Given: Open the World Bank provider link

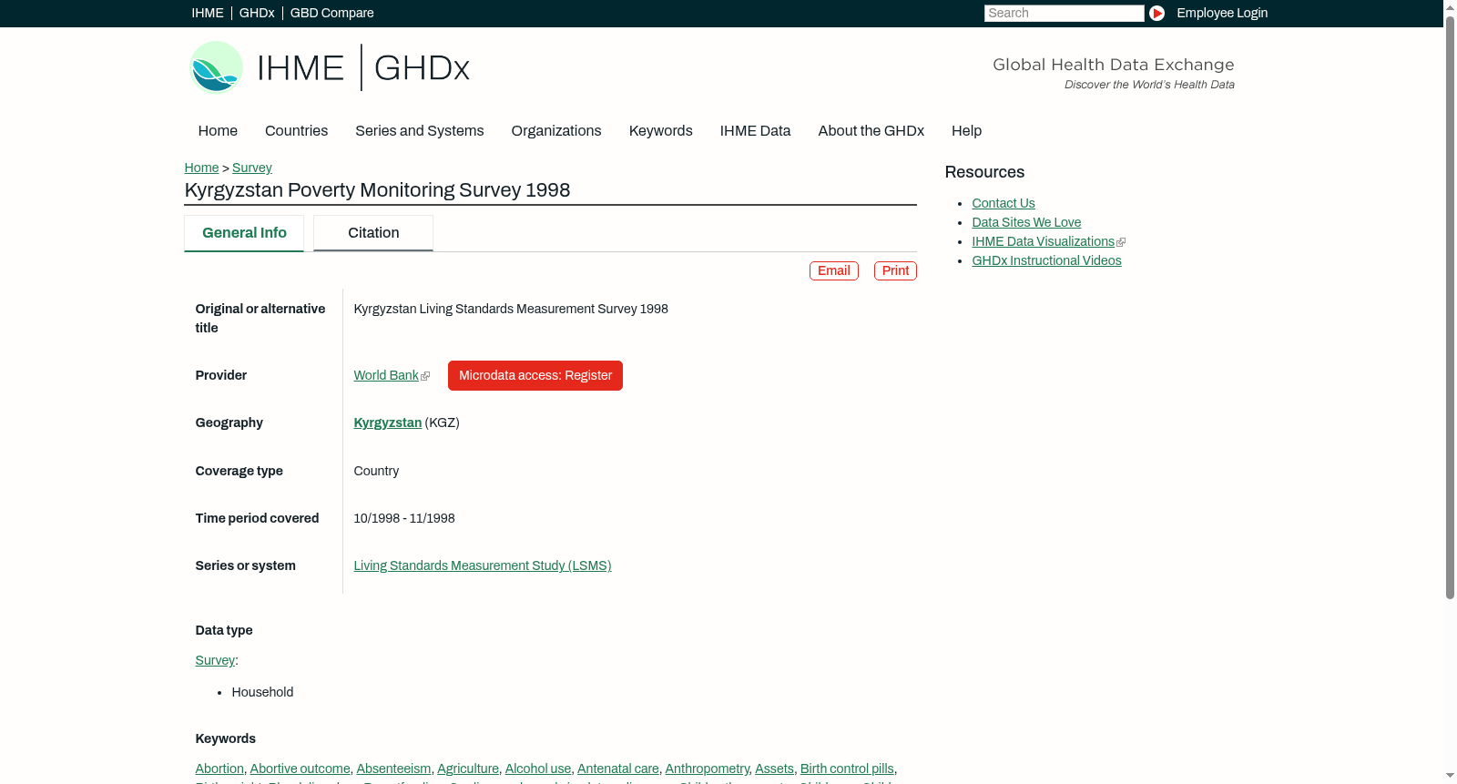Looking at the screenshot, I should coord(386,375).
